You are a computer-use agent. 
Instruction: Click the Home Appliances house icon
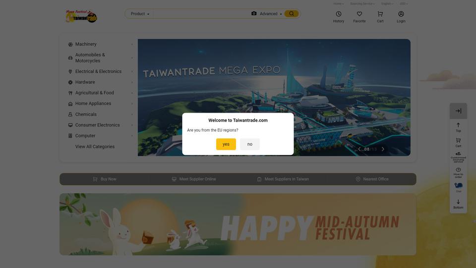tap(70, 104)
